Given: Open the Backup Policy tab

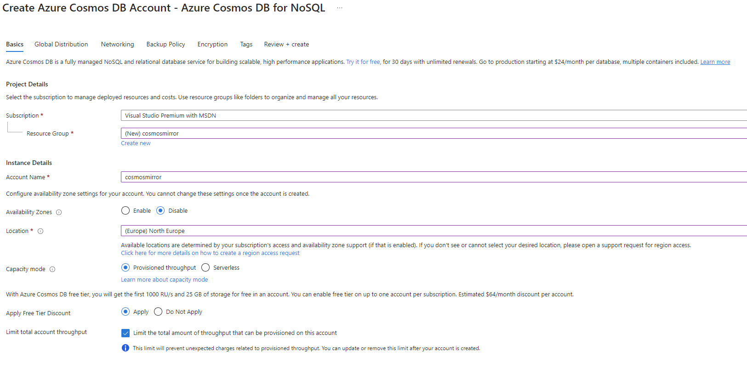Looking at the screenshot, I should (x=165, y=45).
